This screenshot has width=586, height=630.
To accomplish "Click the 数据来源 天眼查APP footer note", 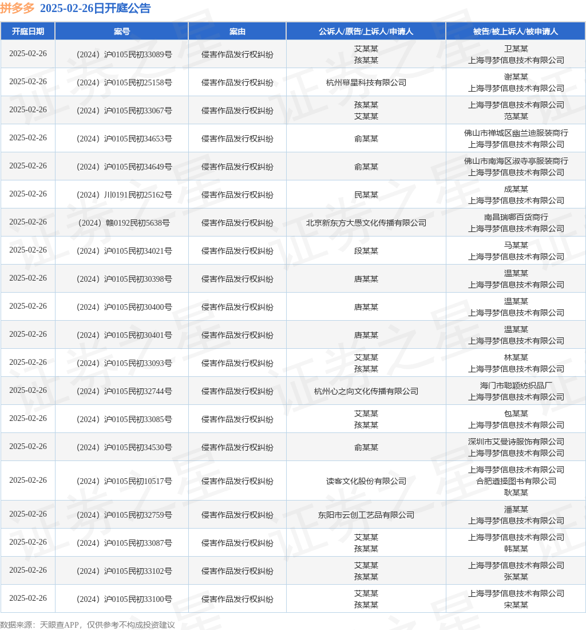I will (x=88, y=625).
